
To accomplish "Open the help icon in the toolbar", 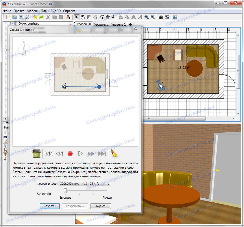I will pyautogui.click(x=175, y=17).
